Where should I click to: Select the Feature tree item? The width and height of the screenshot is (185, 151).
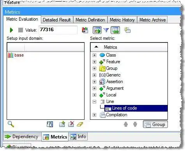tap(113, 62)
